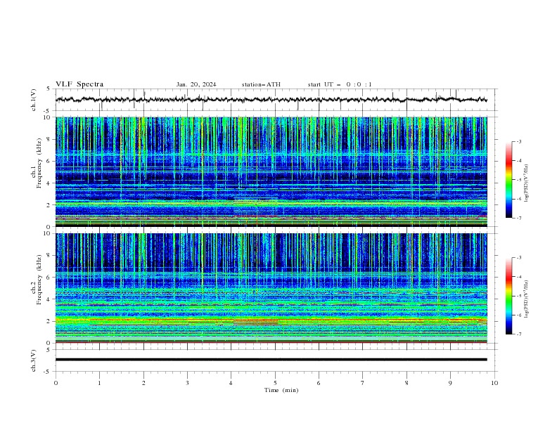Click the ch.2 color bar "-5" tick label
Image resolution: width=557 pixels, height=430 pixels.
[x=519, y=296]
